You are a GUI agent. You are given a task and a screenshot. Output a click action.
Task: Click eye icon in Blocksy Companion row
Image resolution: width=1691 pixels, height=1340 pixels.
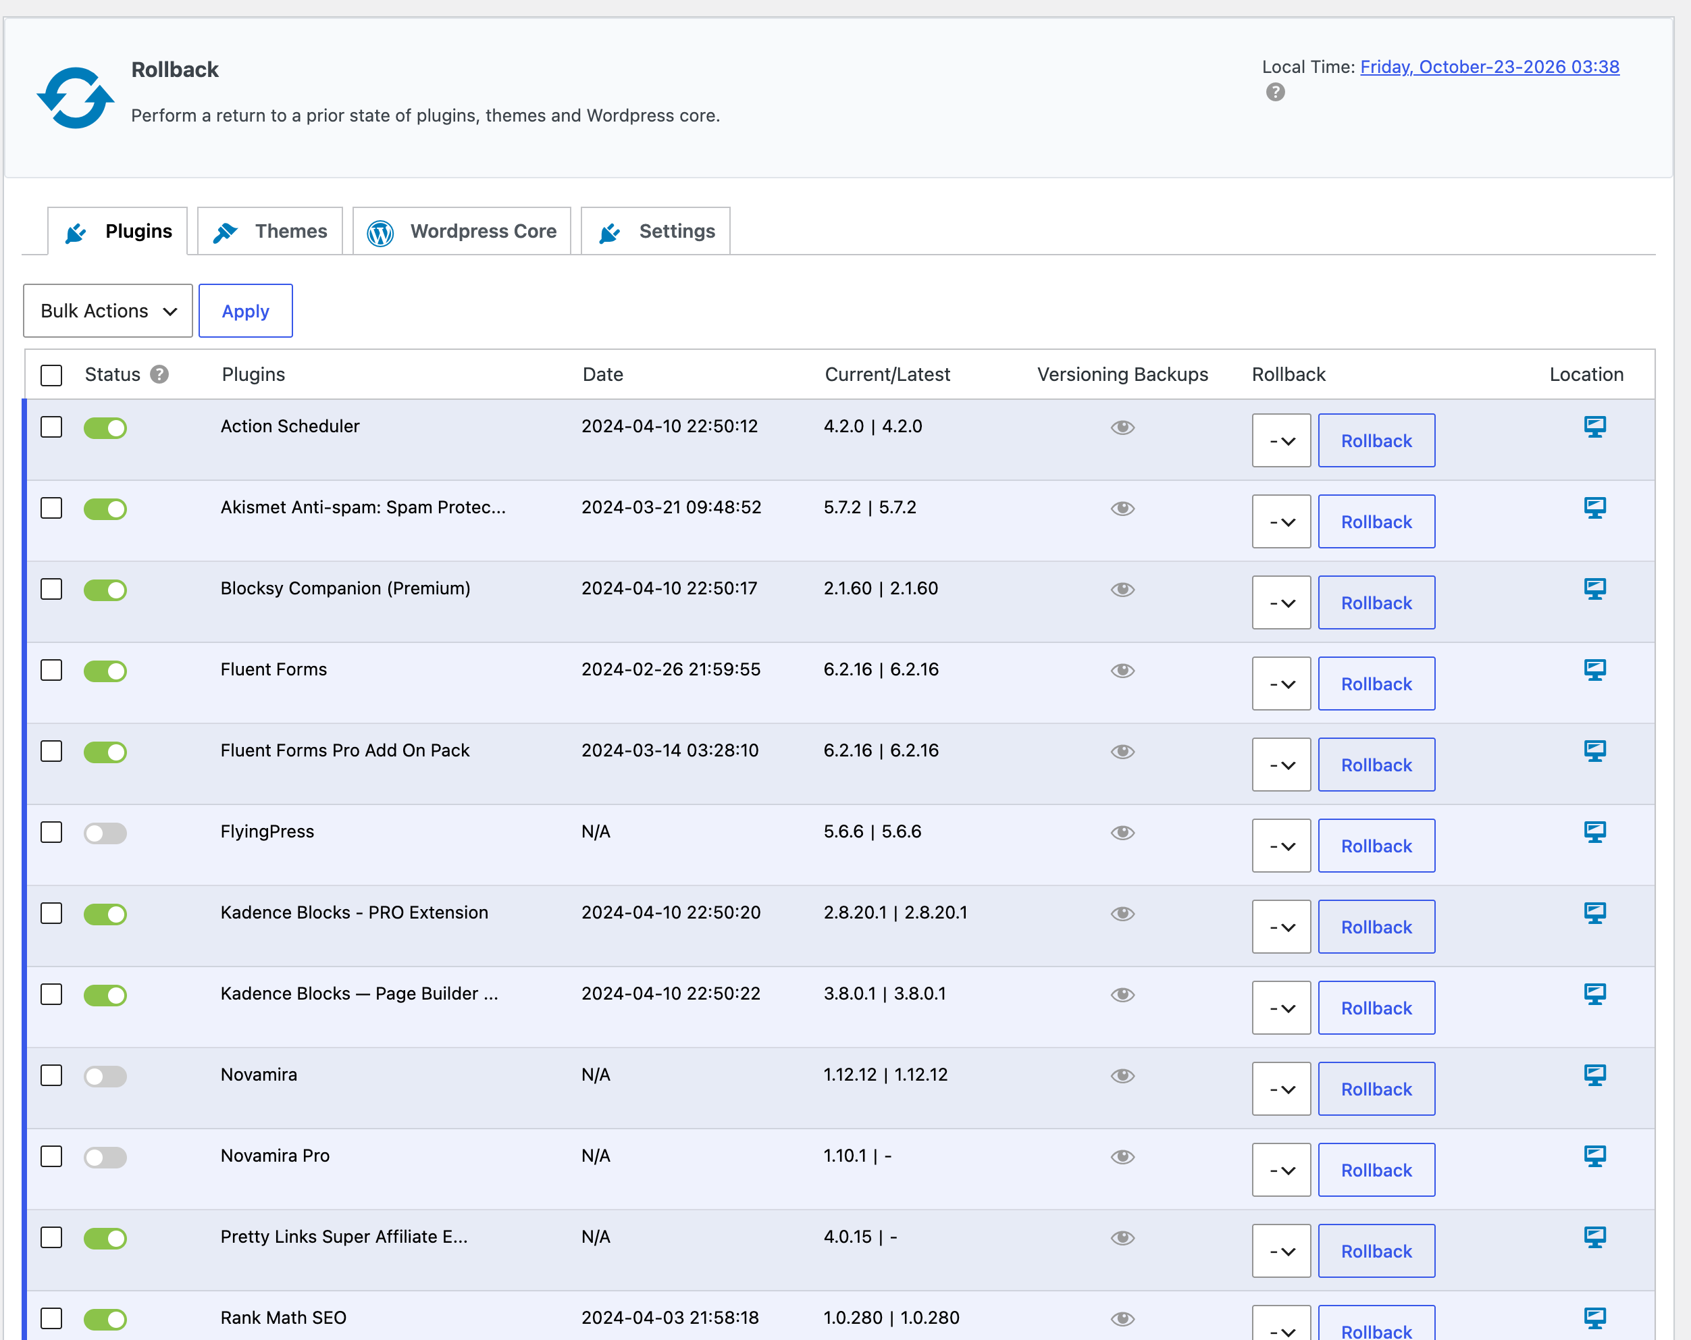coord(1122,589)
